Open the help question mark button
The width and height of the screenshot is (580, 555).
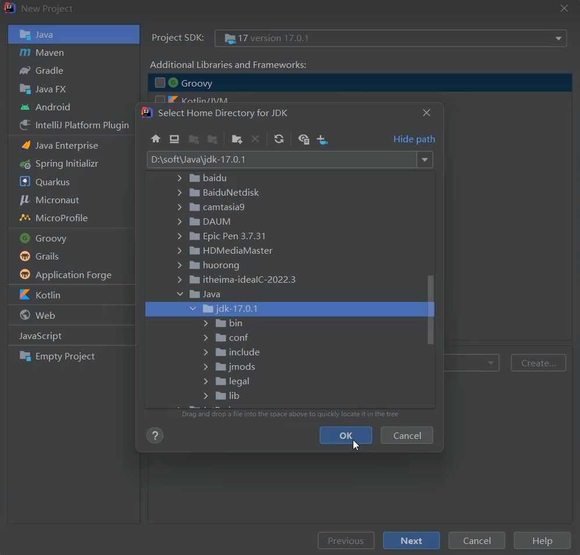click(155, 435)
